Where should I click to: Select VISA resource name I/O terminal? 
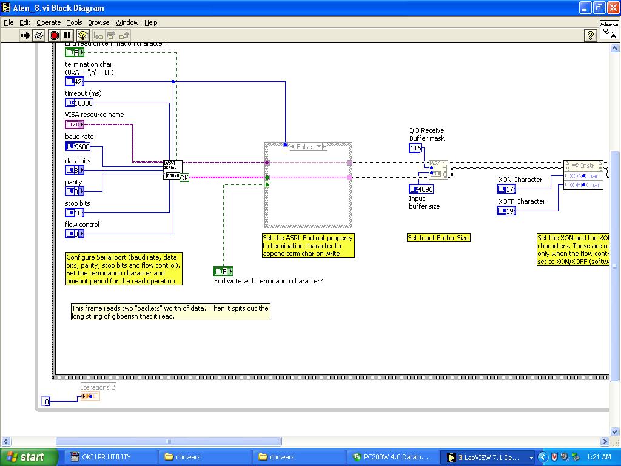point(75,124)
